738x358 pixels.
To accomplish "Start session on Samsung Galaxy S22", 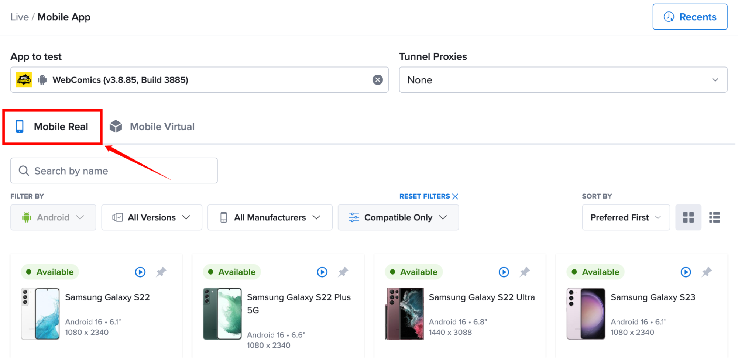I will coord(140,272).
